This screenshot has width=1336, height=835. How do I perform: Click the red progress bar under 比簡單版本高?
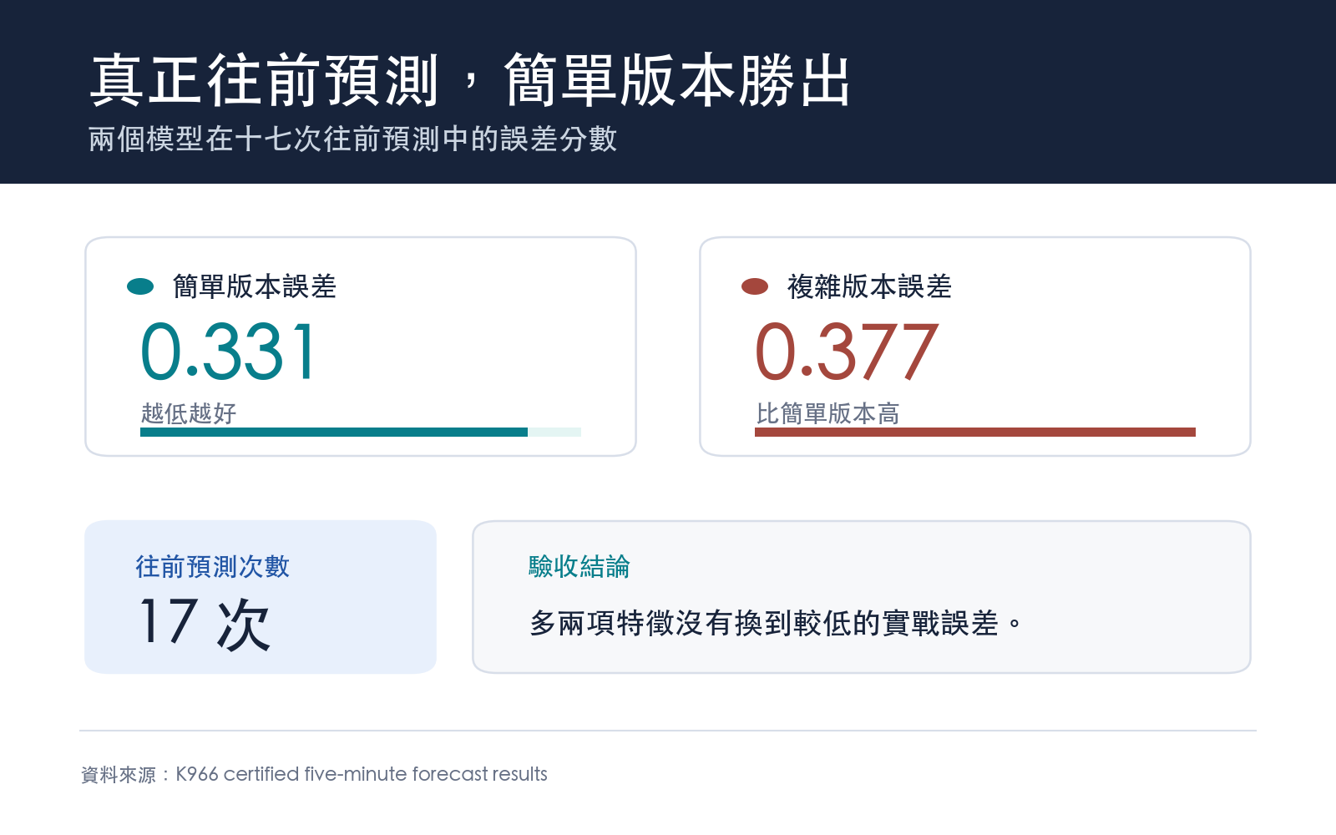click(x=975, y=432)
